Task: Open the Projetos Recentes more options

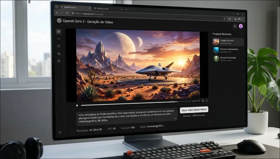Action: (x=242, y=34)
